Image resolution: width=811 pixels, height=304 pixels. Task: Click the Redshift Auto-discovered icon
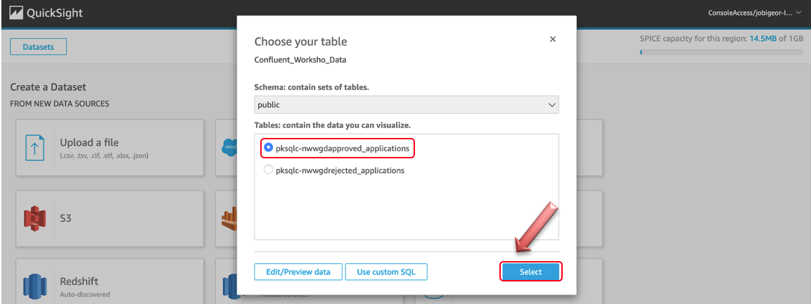[35, 288]
